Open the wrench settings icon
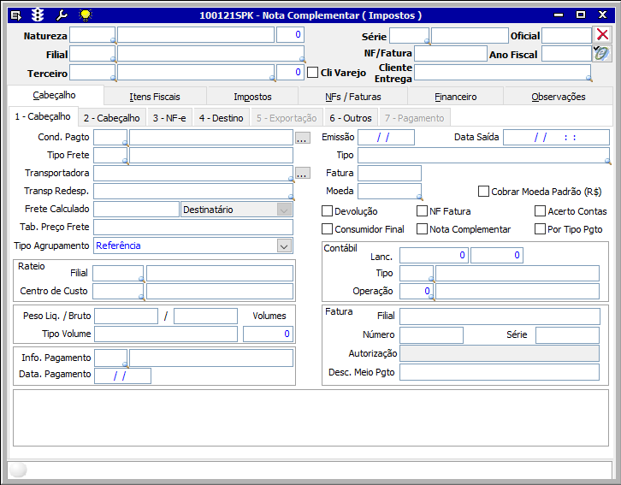This screenshot has width=621, height=485. point(61,15)
